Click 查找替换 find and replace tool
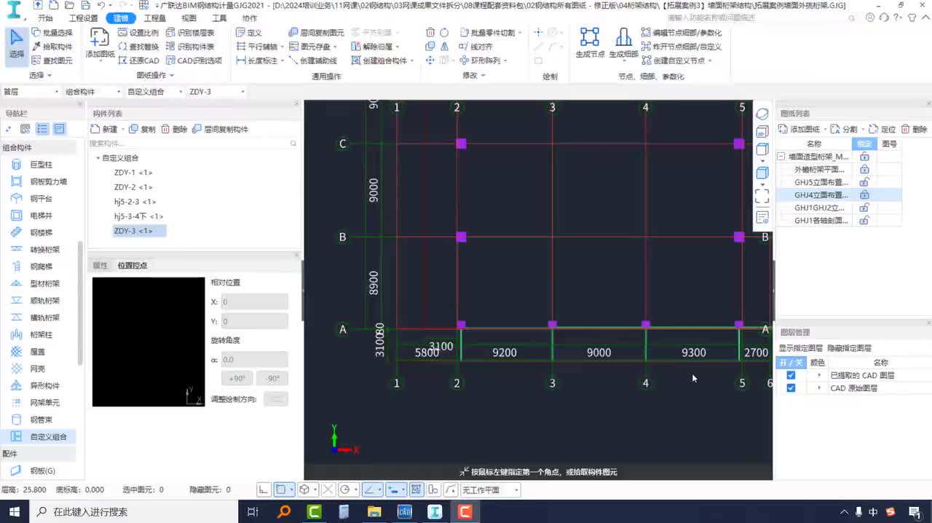 coord(138,47)
